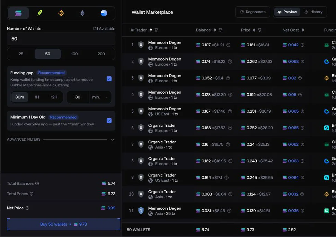336x237 pixels.
Task: Toggle the Minimum 1 Day Old checkbox
Action: pos(109,121)
